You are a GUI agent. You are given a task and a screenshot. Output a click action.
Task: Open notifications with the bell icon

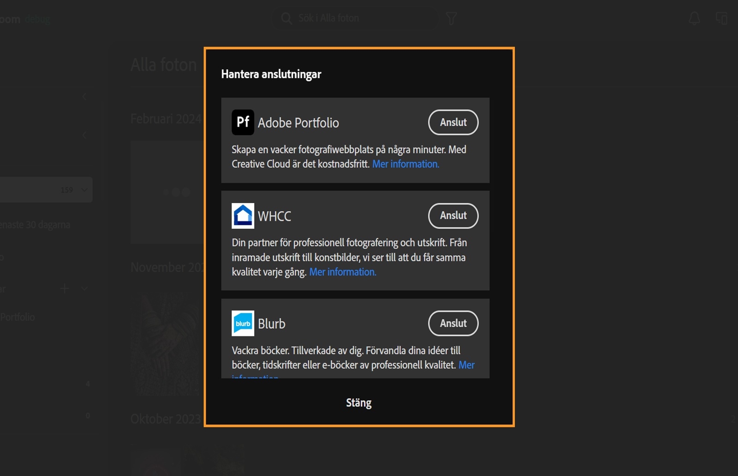pyautogui.click(x=694, y=18)
